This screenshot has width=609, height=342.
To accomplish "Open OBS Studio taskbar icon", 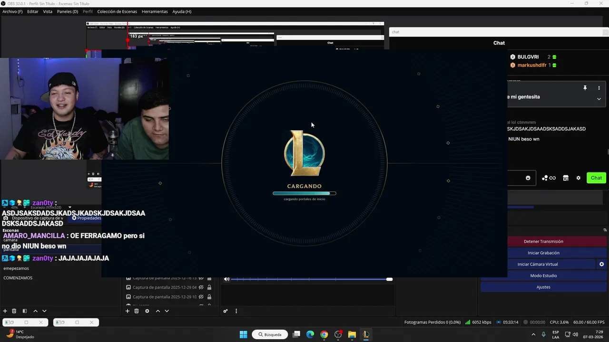I will [338, 334].
